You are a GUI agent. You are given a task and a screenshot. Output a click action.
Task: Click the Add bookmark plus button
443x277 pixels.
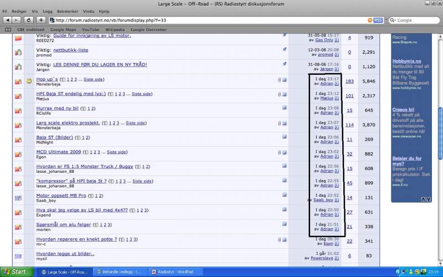point(41,20)
